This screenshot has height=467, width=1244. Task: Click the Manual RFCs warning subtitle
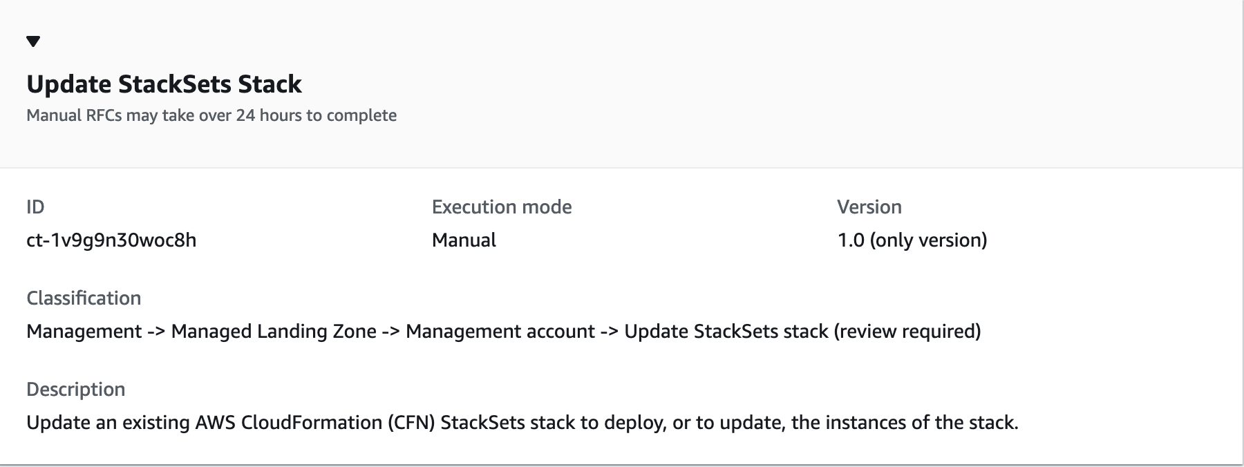click(211, 115)
